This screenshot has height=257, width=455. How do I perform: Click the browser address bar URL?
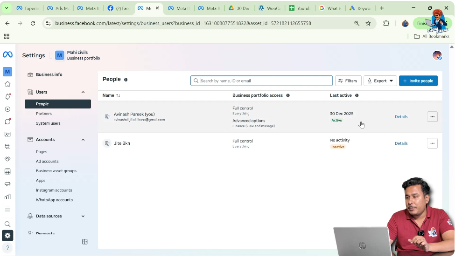click(x=183, y=23)
